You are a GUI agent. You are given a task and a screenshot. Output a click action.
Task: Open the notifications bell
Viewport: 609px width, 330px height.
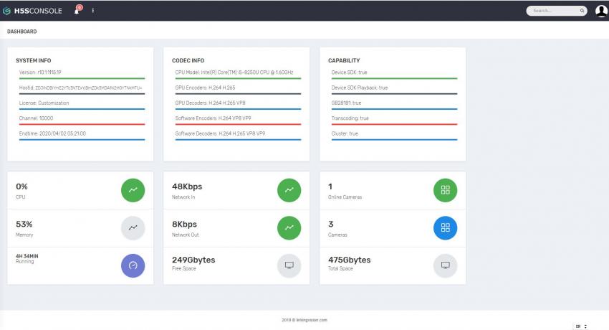click(x=77, y=11)
